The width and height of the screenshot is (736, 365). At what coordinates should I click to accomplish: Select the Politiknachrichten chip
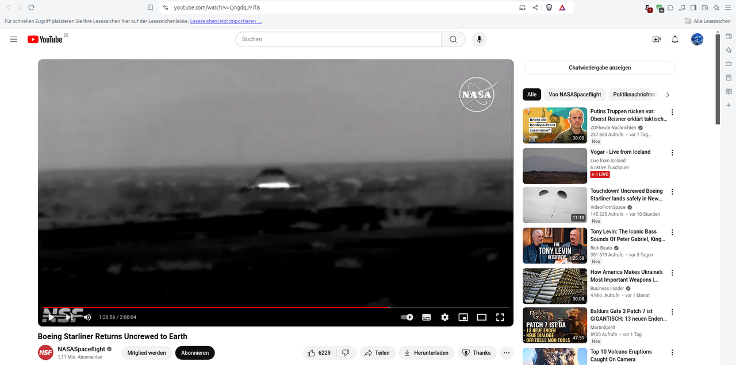pos(634,95)
